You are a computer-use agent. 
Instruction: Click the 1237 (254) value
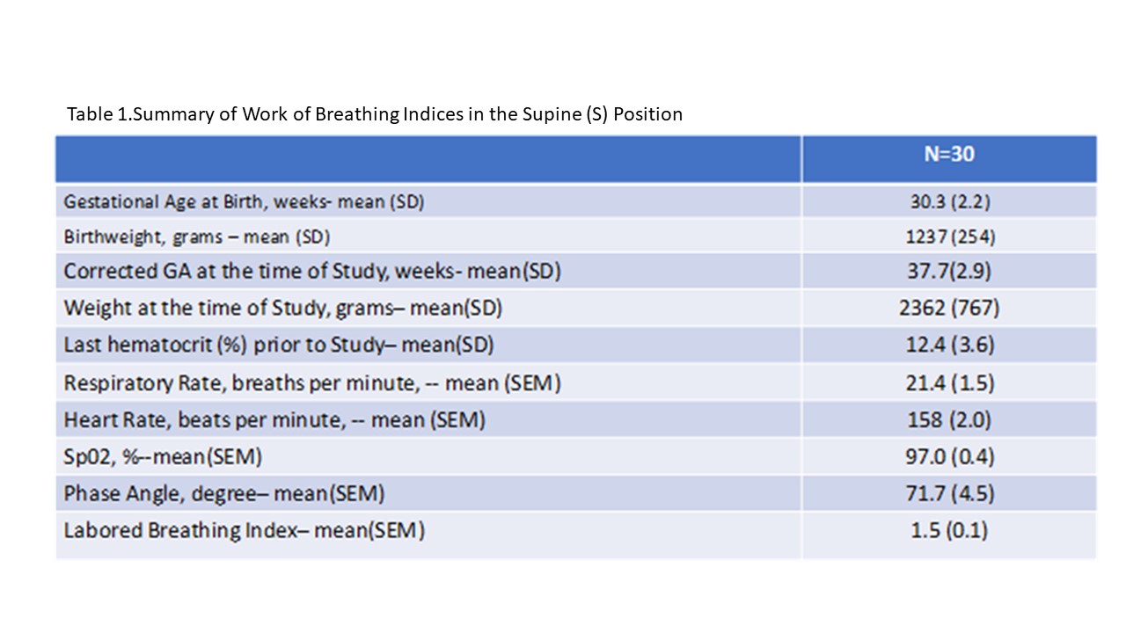(949, 236)
